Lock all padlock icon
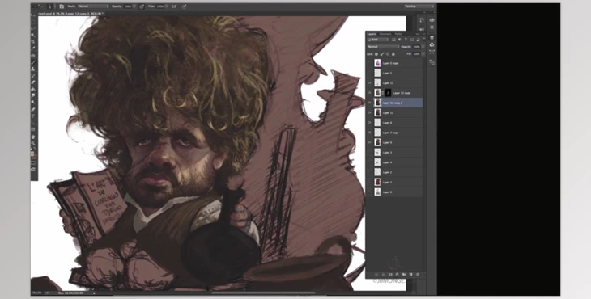The image size is (591, 299). point(393,54)
